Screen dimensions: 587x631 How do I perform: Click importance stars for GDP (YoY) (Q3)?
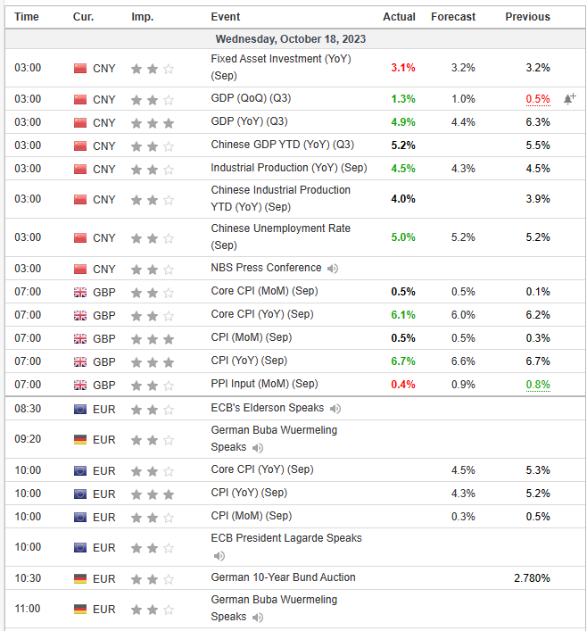(x=152, y=122)
